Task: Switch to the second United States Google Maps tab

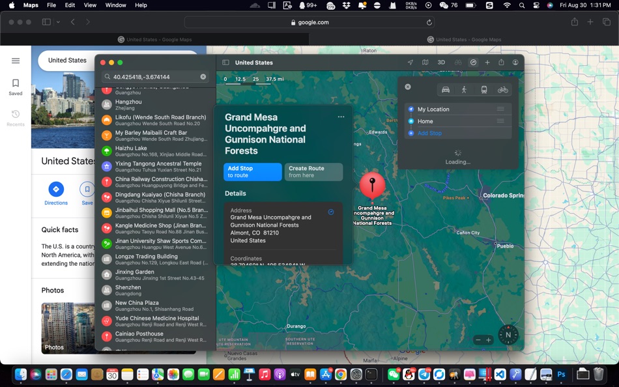Action: (464, 40)
